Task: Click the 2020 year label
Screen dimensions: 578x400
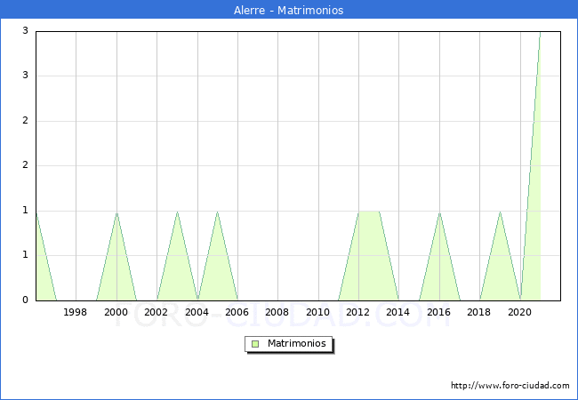Action: click(x=519, y=312)
